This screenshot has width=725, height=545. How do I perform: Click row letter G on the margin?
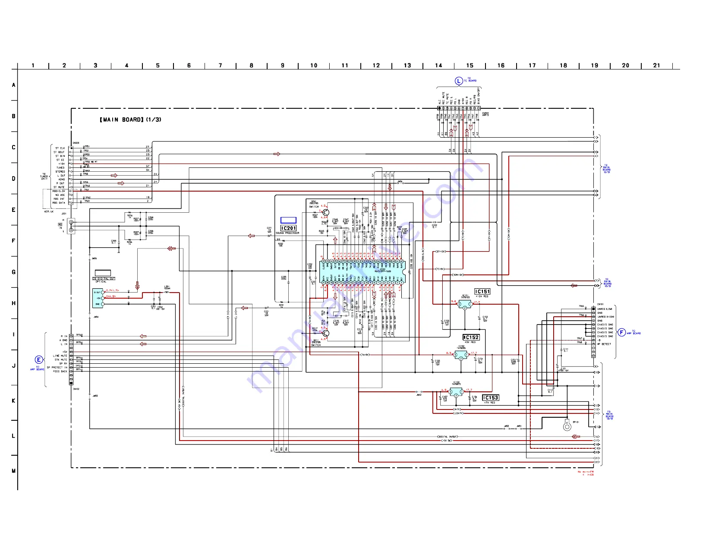pos(13,272)
